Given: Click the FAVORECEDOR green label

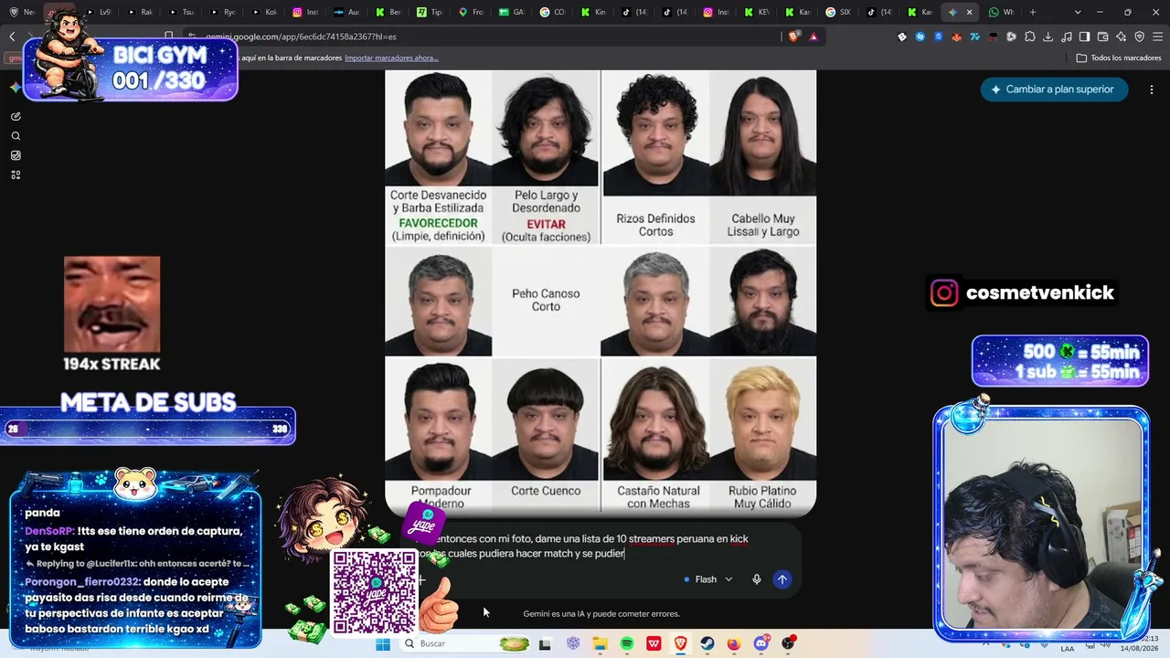Looking at the screenshot, I should [438, 223].
